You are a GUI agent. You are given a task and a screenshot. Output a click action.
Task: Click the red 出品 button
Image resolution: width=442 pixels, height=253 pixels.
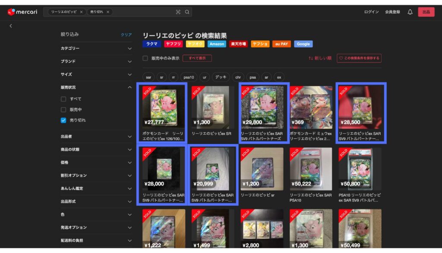pos(426,12)
